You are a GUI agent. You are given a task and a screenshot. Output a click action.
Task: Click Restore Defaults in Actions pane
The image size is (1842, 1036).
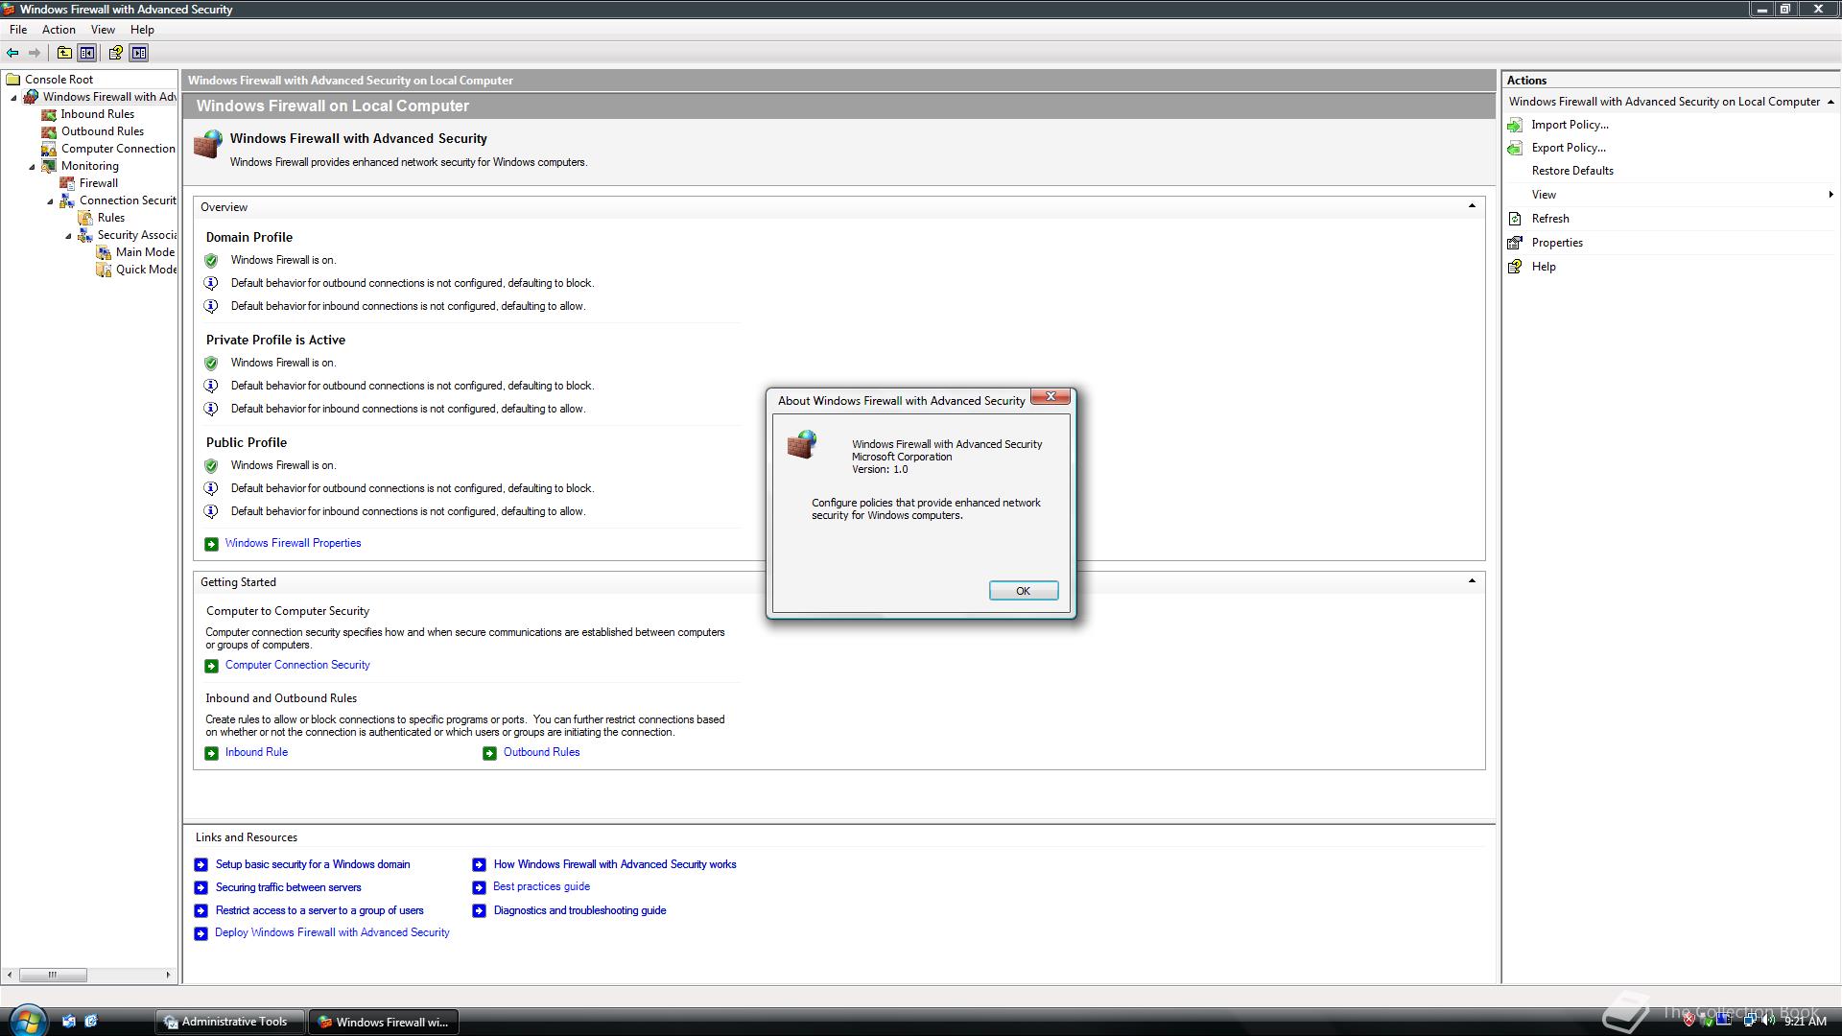pos(1572,171)
